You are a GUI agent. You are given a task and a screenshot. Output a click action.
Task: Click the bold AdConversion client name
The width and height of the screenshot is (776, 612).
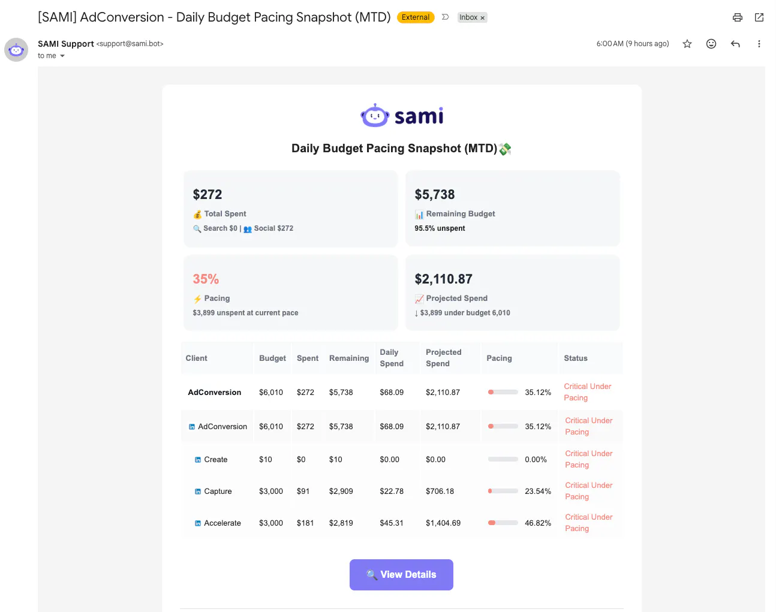click(215, 393)
